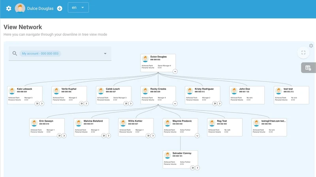The width and height of the screenshot is (316, 177).
Task: Click Willis Kohler node avatar
Action: click(x=123, y=123)
